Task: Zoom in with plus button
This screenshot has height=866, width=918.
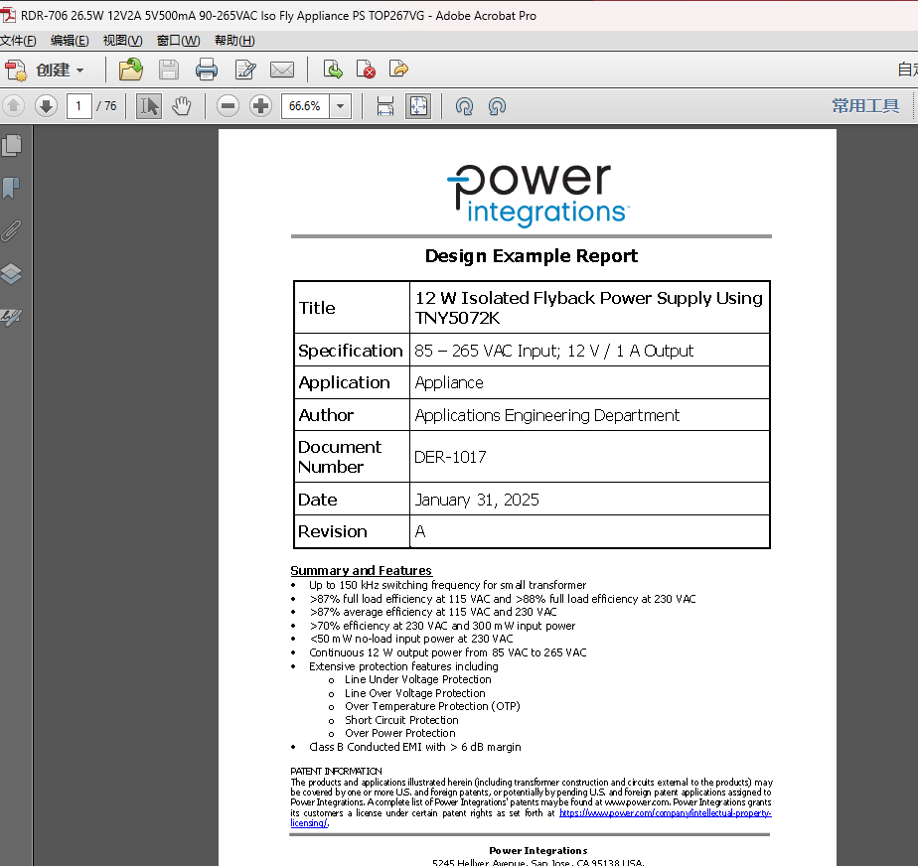Action: click(x=260, y=106)
